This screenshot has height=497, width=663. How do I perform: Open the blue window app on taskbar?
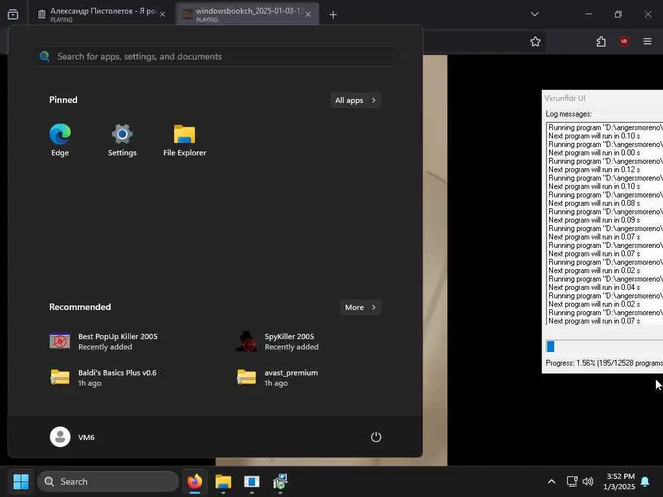click(x=252, y=481)
